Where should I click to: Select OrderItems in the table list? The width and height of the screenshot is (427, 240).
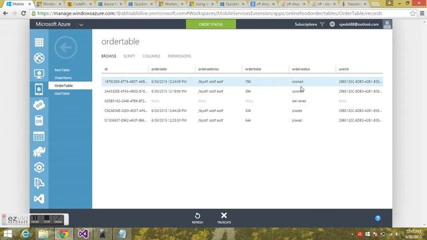coord(63,78)
